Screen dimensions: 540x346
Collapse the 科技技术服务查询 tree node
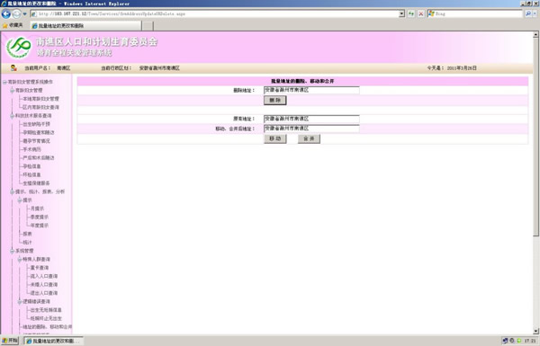point(13,116)
